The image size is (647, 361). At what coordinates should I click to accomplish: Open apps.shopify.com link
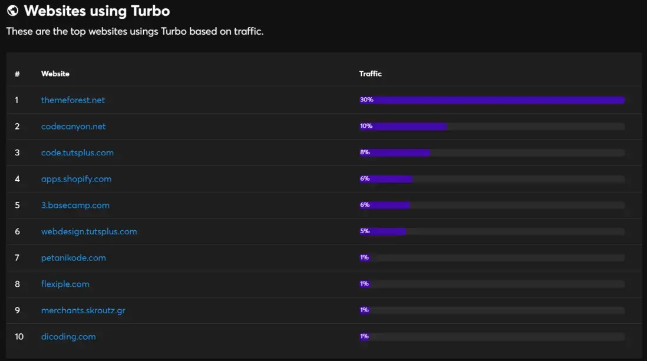pos(77,179)
